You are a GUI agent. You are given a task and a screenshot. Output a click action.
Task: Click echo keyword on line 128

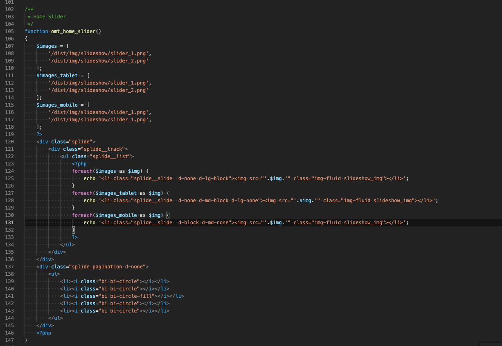click(90, 201)
